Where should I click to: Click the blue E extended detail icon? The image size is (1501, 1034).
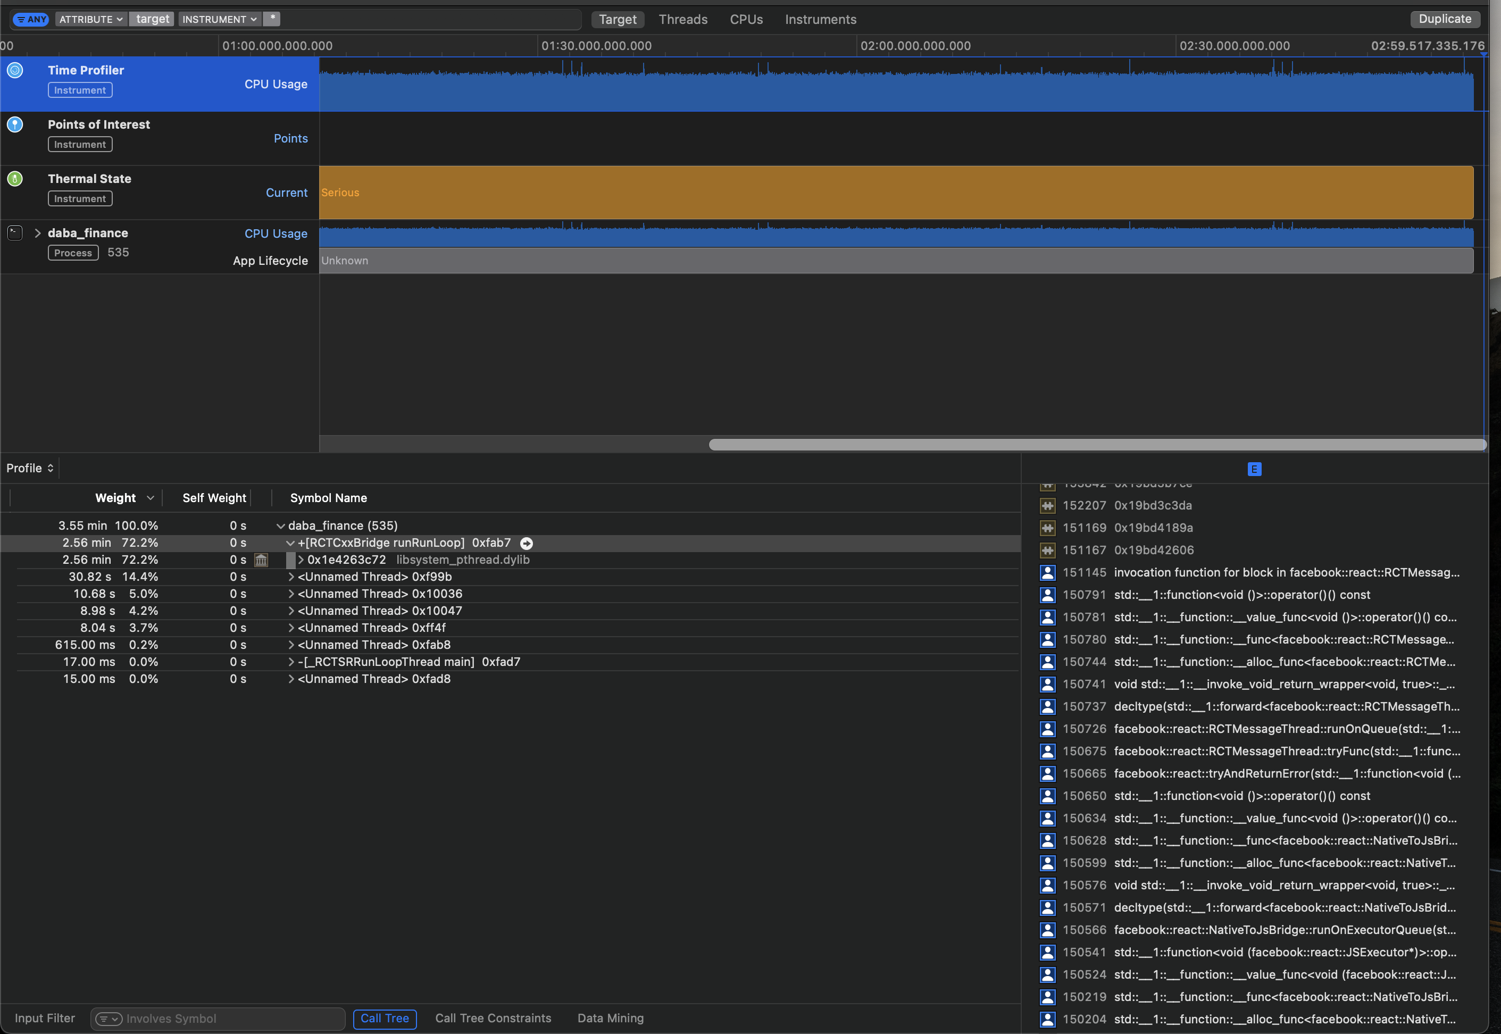1254,469
